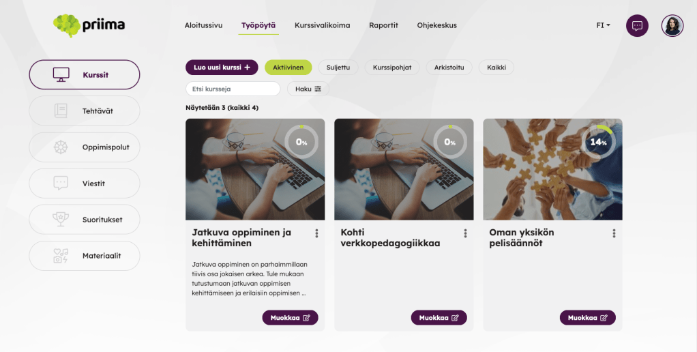Screen dimensions: 697x352
Task: Open Materiaalit in the sidebar
Action: click(85, 256)
